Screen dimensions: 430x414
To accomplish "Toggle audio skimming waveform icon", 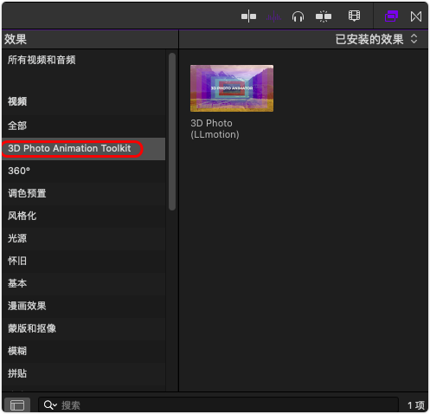I will pos(273,16).
